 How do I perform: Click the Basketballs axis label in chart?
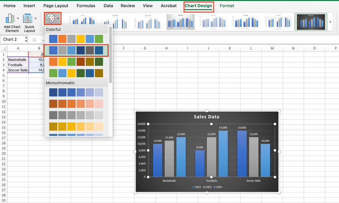pyautogui.click(x=169, y=181)
